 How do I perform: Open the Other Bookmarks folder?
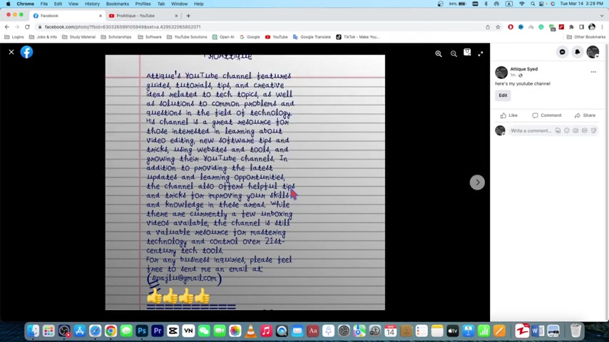[586, 37]
